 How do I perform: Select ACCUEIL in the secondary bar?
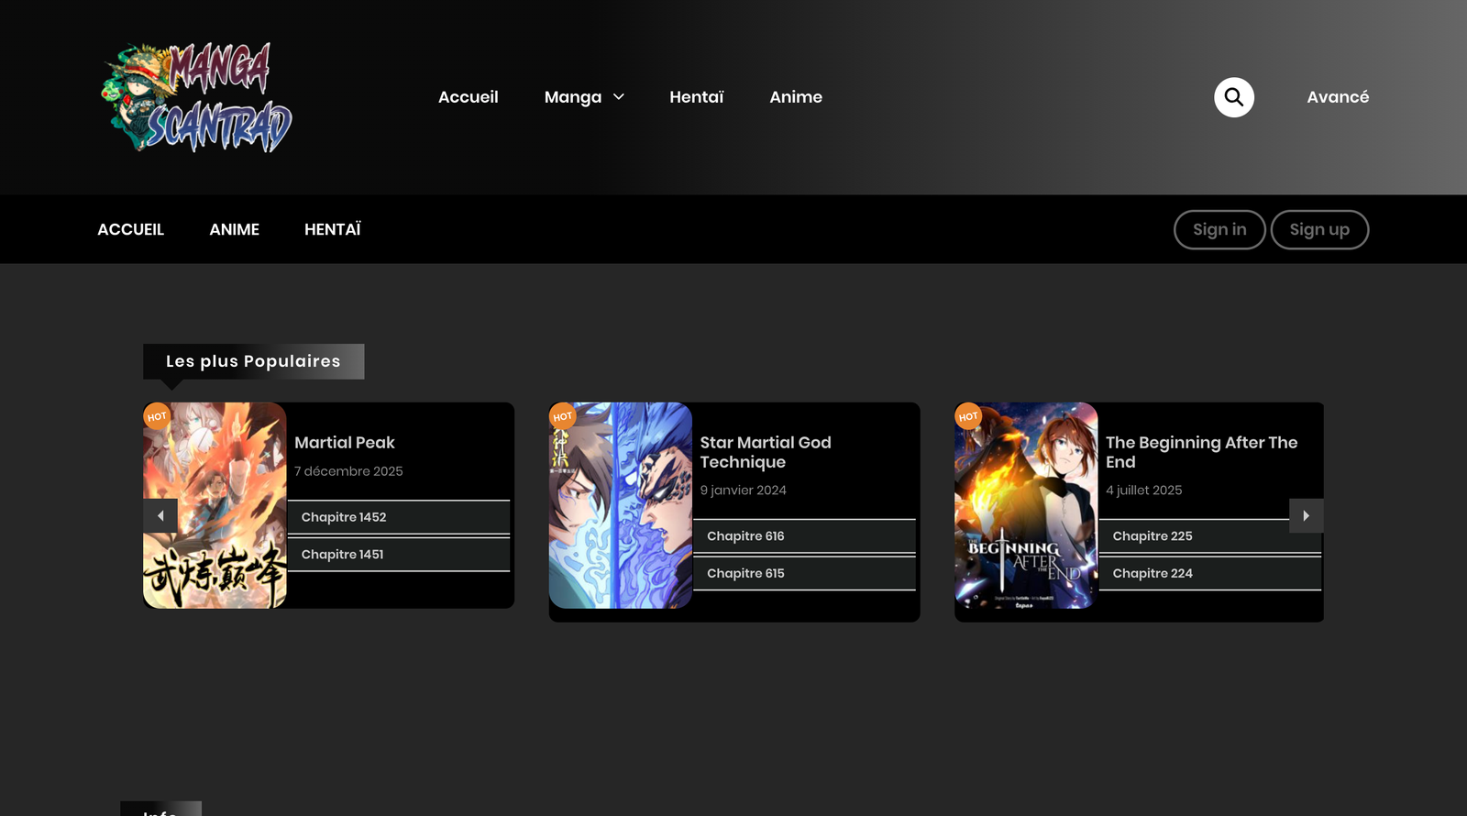coord(130,229)
